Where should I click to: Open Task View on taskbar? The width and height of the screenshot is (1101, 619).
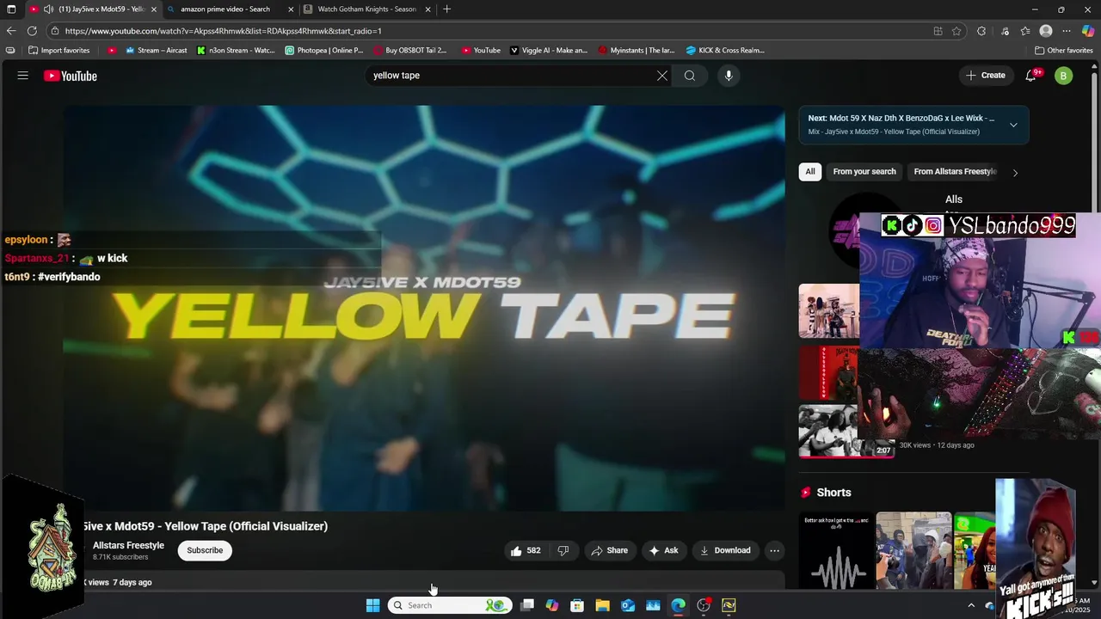(x=527, y=605)
